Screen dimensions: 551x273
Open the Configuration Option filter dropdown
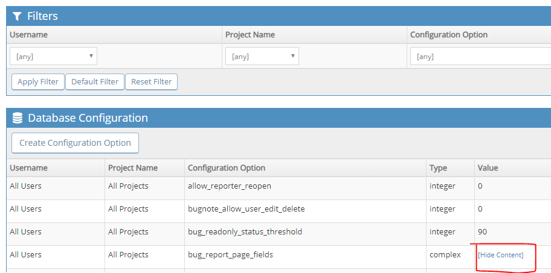point(480,57)
